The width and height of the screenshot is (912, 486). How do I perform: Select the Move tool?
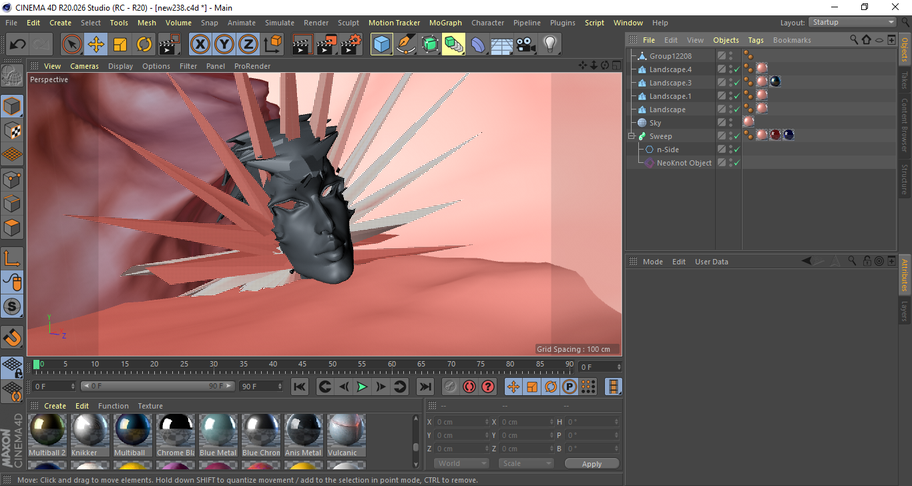click(96, 45)
